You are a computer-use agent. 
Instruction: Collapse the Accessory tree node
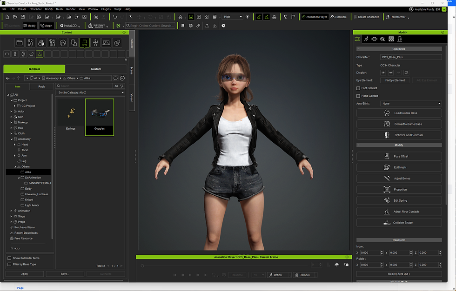coord(11,139)
